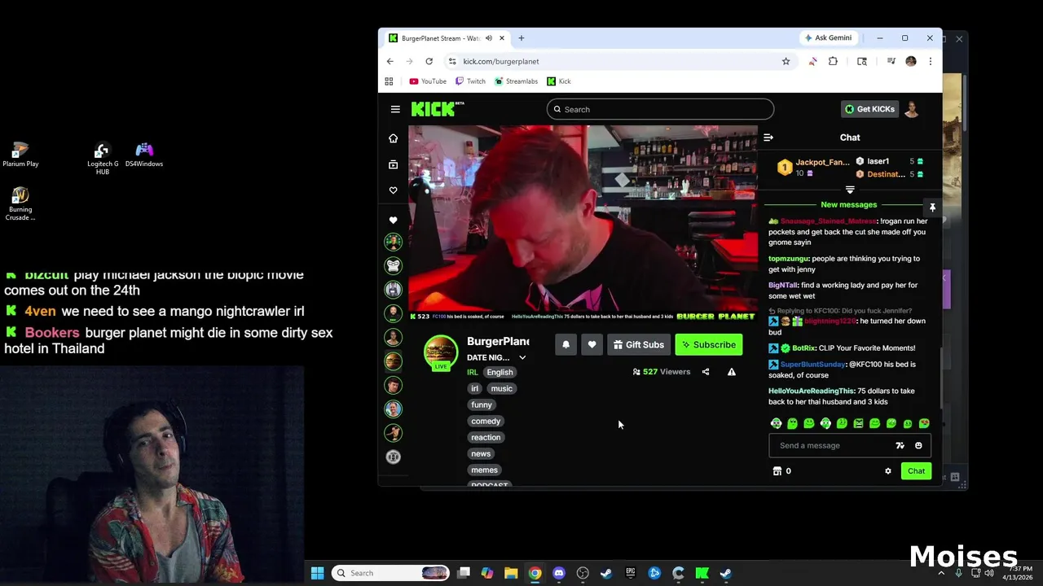Open the Kick hamburger menu
1043x586 pixels.
point(395,109)
